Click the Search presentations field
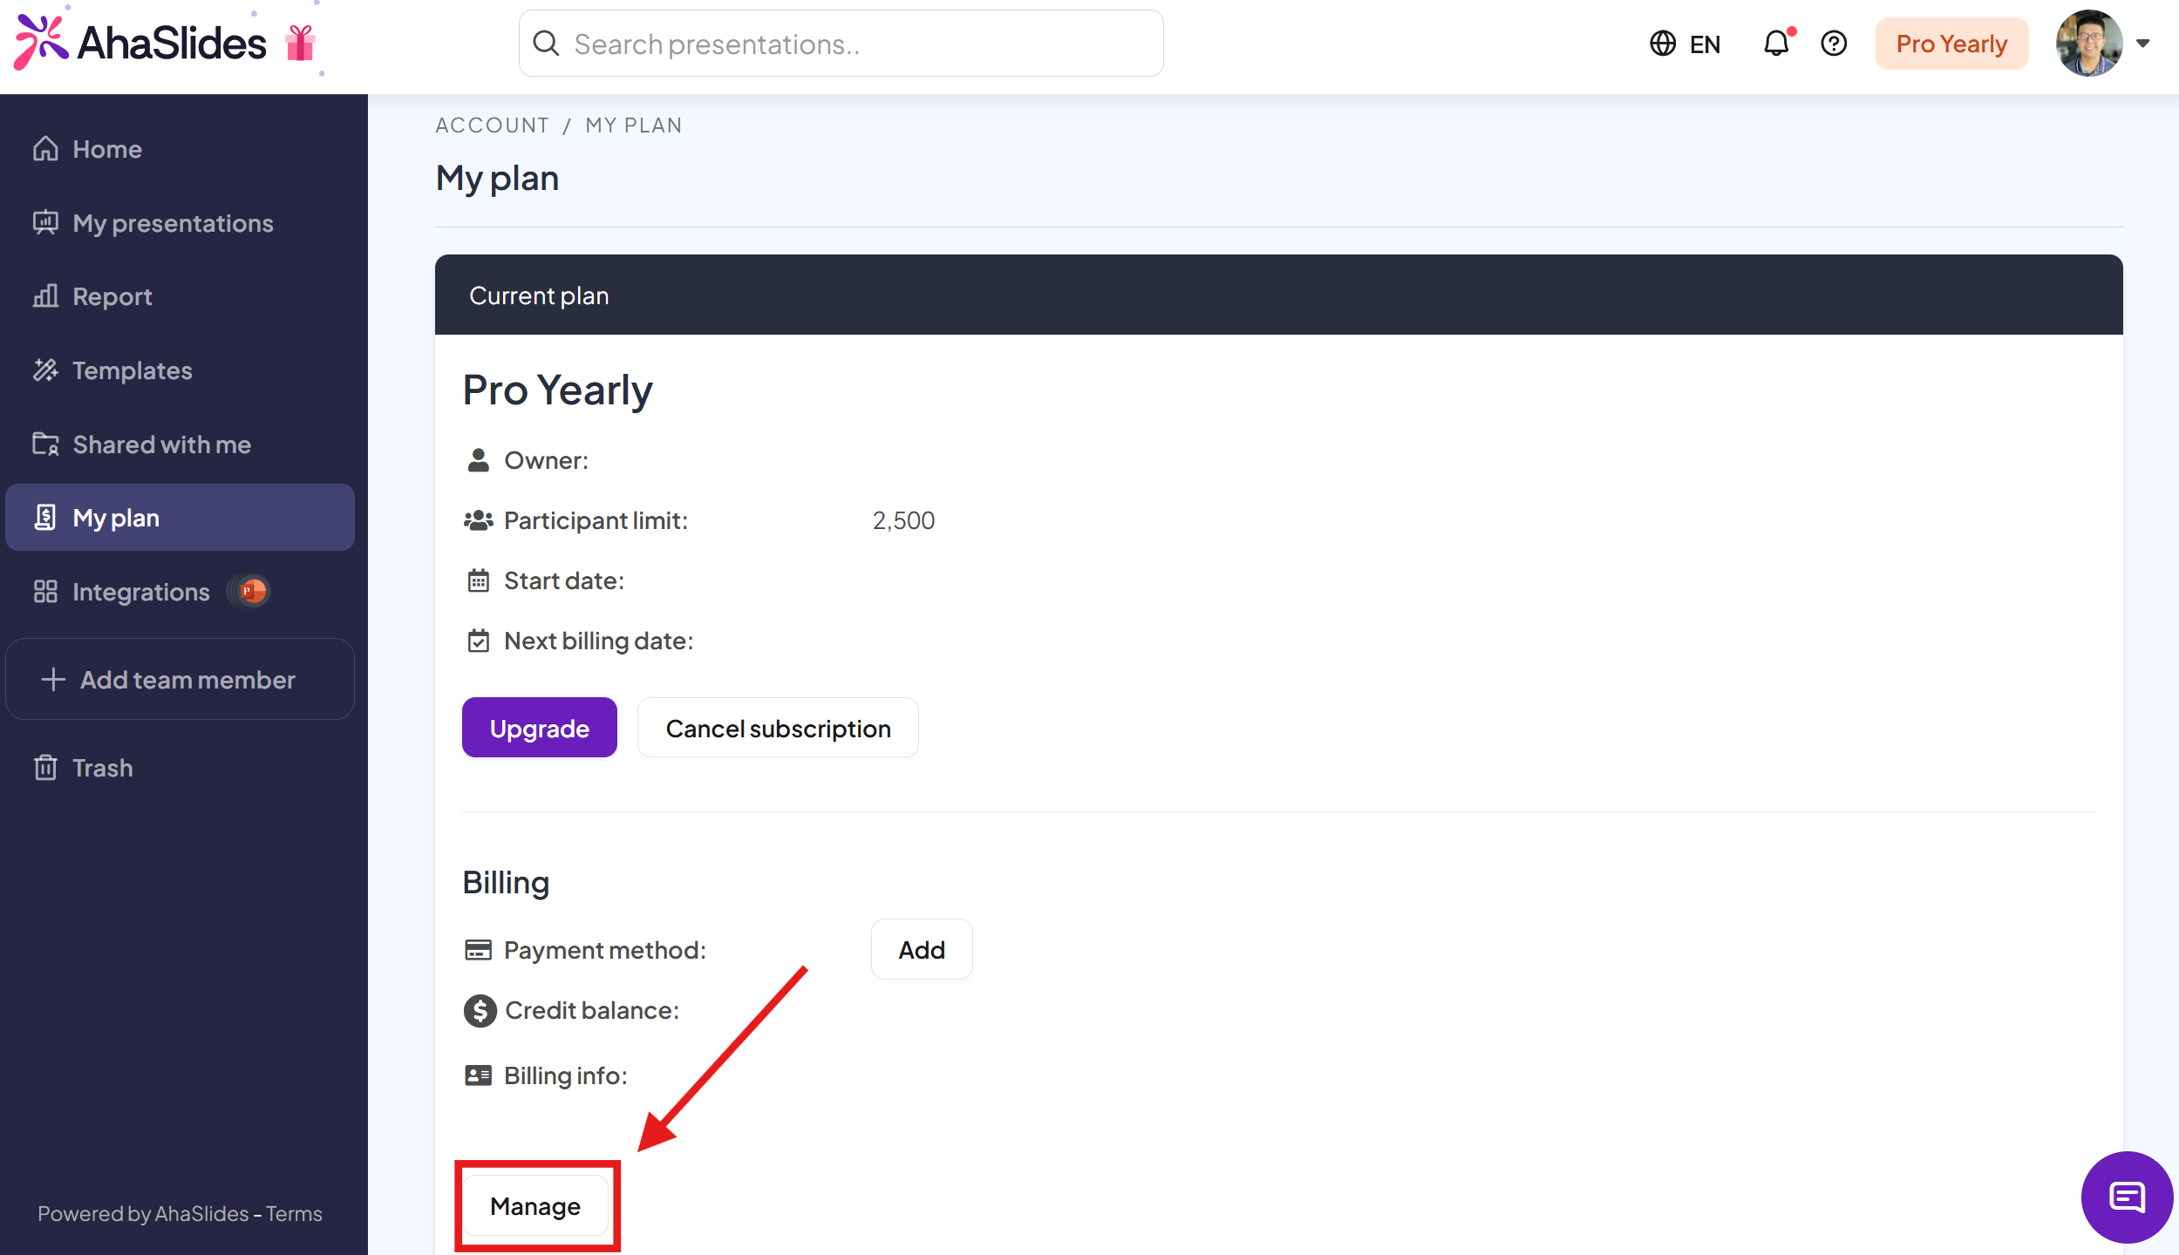Viewport: 2179px width, 1255px height. (x=841, y=44)
